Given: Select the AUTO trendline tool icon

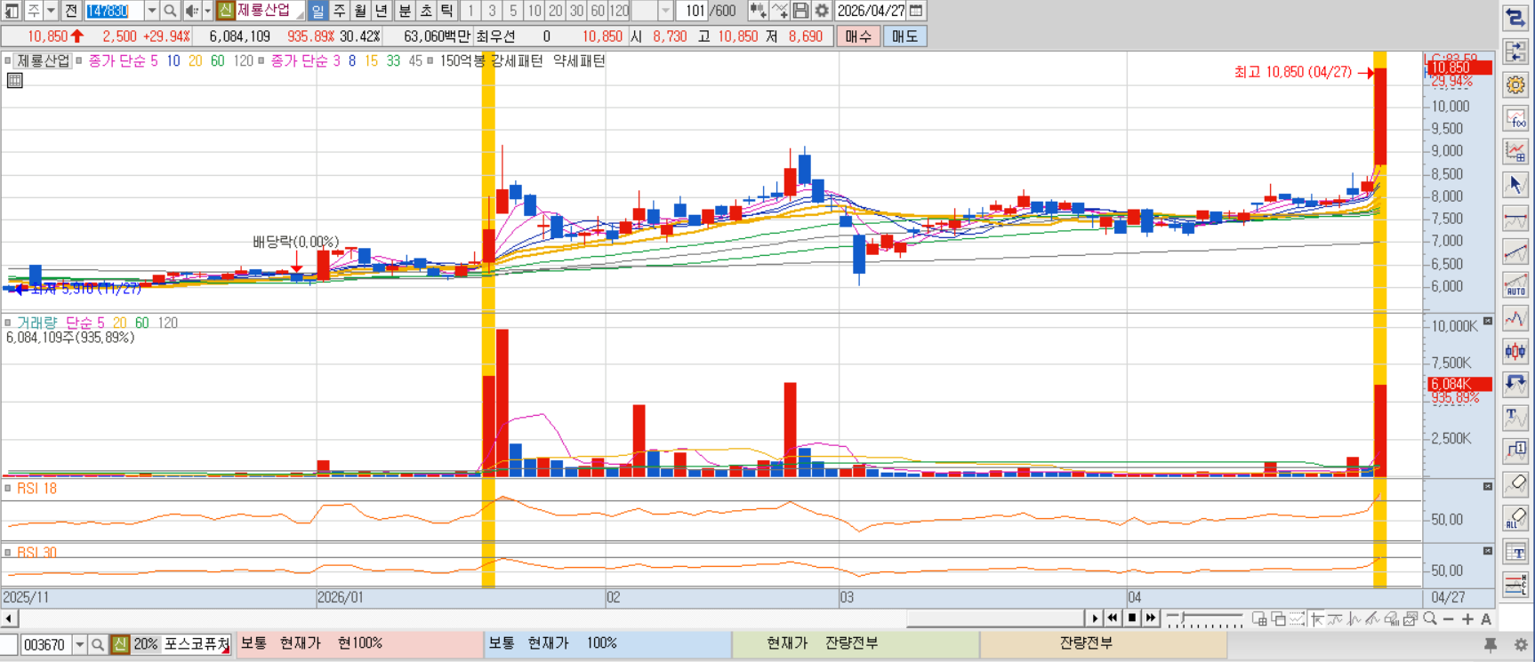Looking at the screenshot, I should point(1515,285).
